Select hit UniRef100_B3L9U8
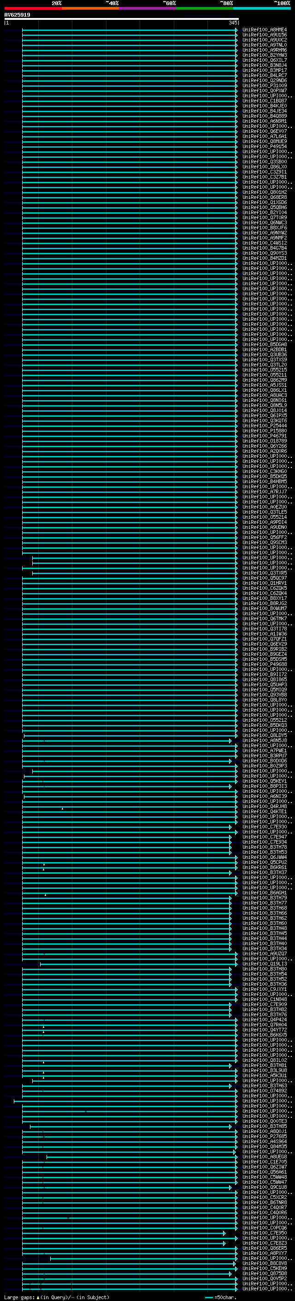 pos(265,1070)
